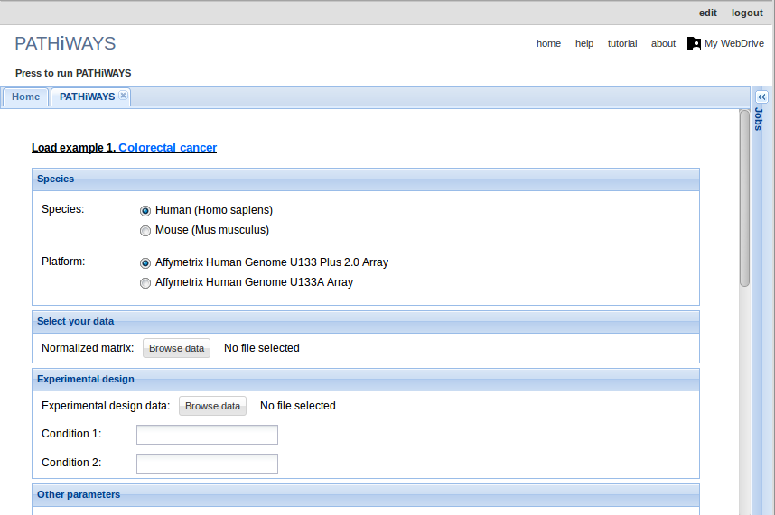Image resolution: width=775 pixels, height=515 pixels.
Task: Choose Affymetrix Human Genome U133A Array
Action: point(145,283)
